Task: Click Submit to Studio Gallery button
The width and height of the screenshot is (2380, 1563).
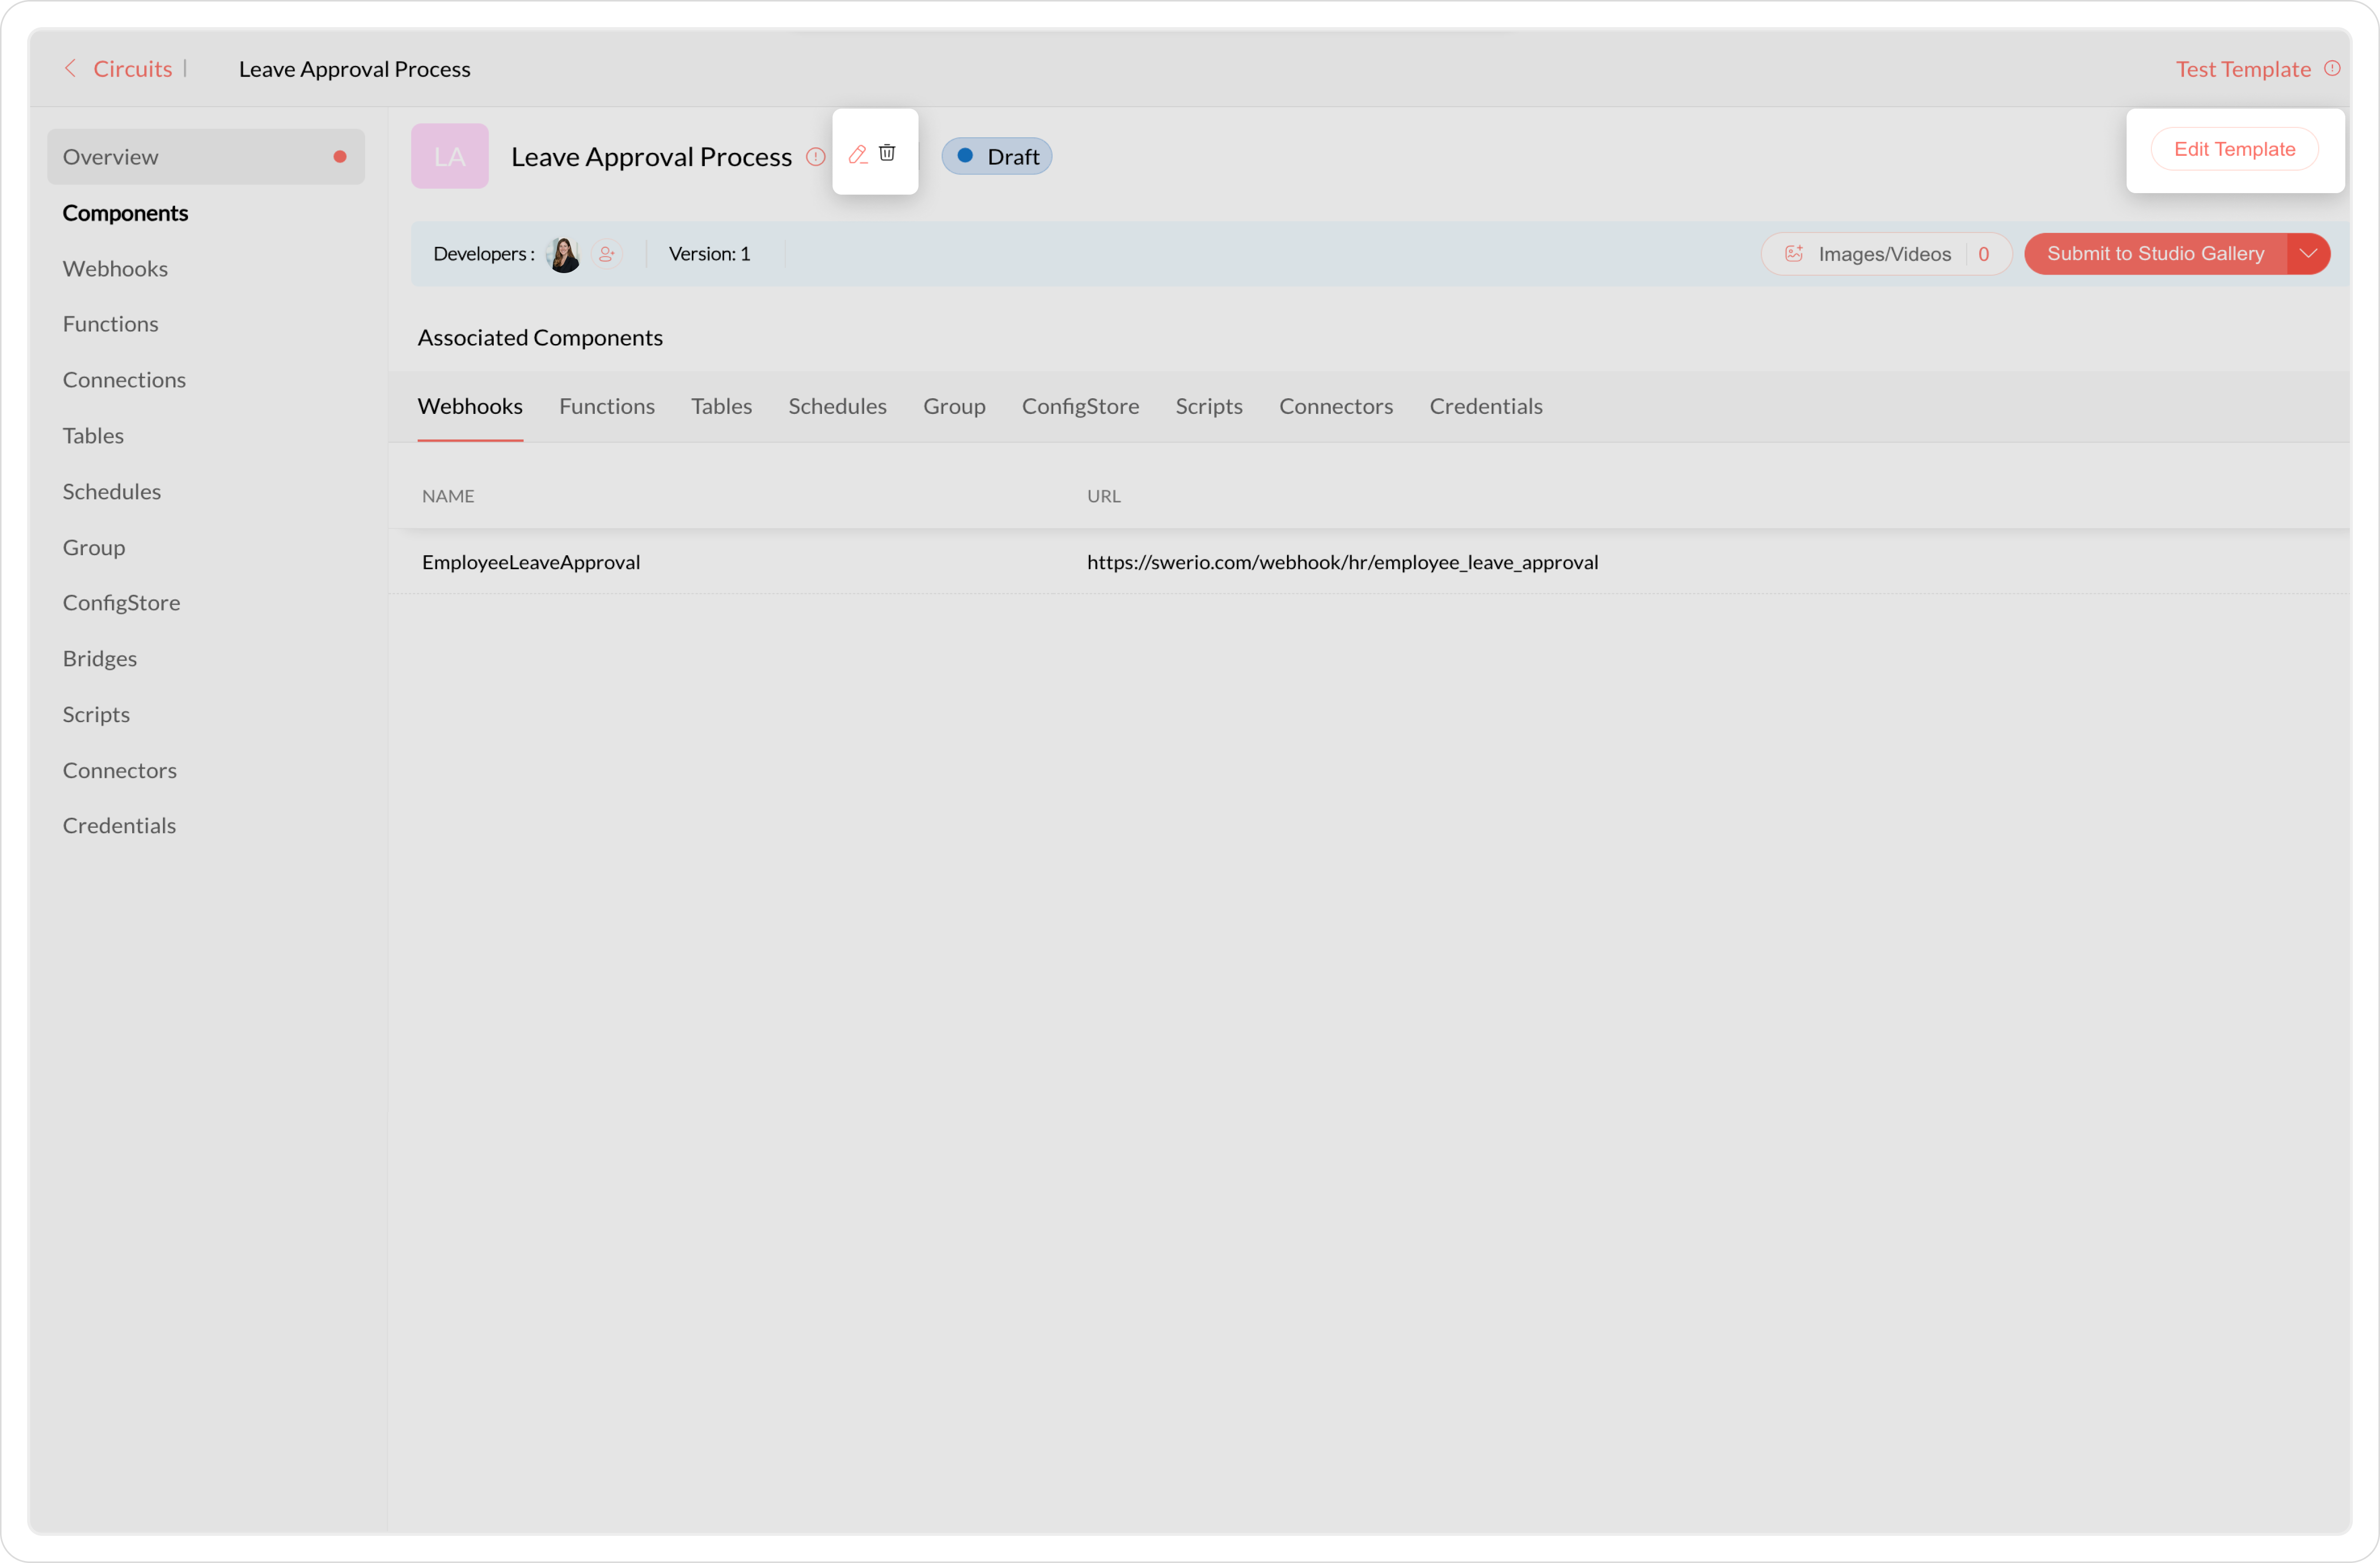Action: (2155, 254)
